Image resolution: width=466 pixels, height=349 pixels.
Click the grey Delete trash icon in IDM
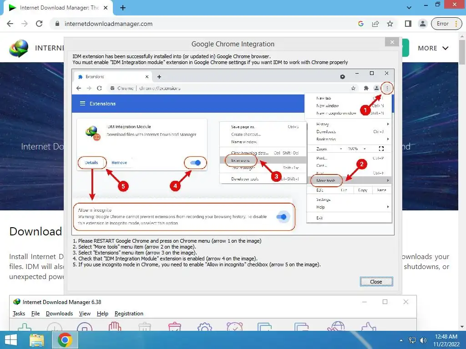point(145,327)
